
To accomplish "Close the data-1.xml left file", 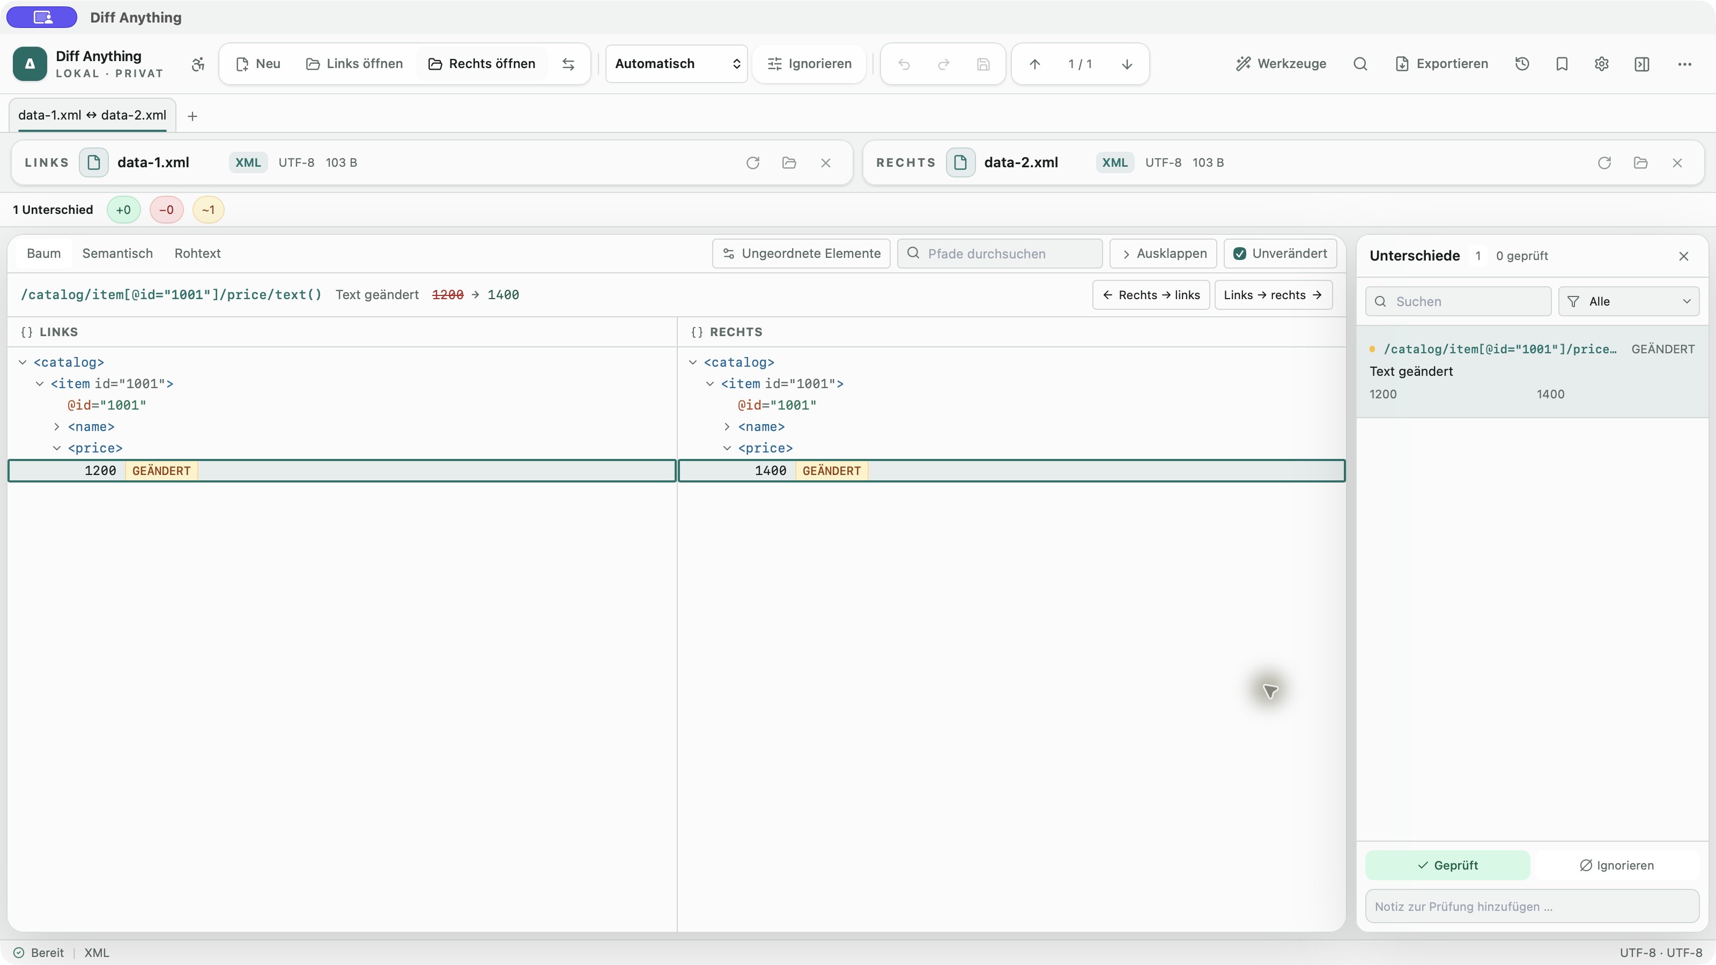I will tap(826, 162).
